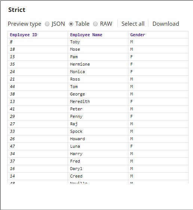This screenshot has height=210, width=193.
Task: Click the Gender cell in Monica's row
Action: tap(158, 72)
